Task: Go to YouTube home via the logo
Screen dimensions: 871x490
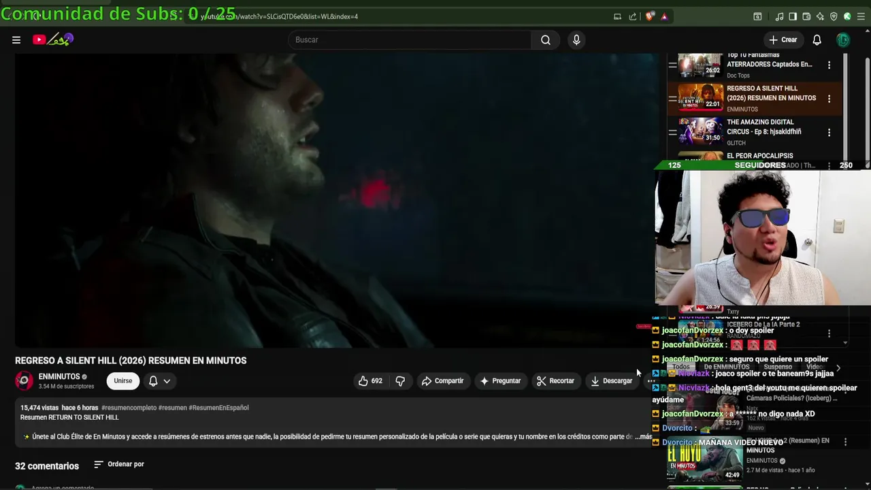Action: click(52, 39)
